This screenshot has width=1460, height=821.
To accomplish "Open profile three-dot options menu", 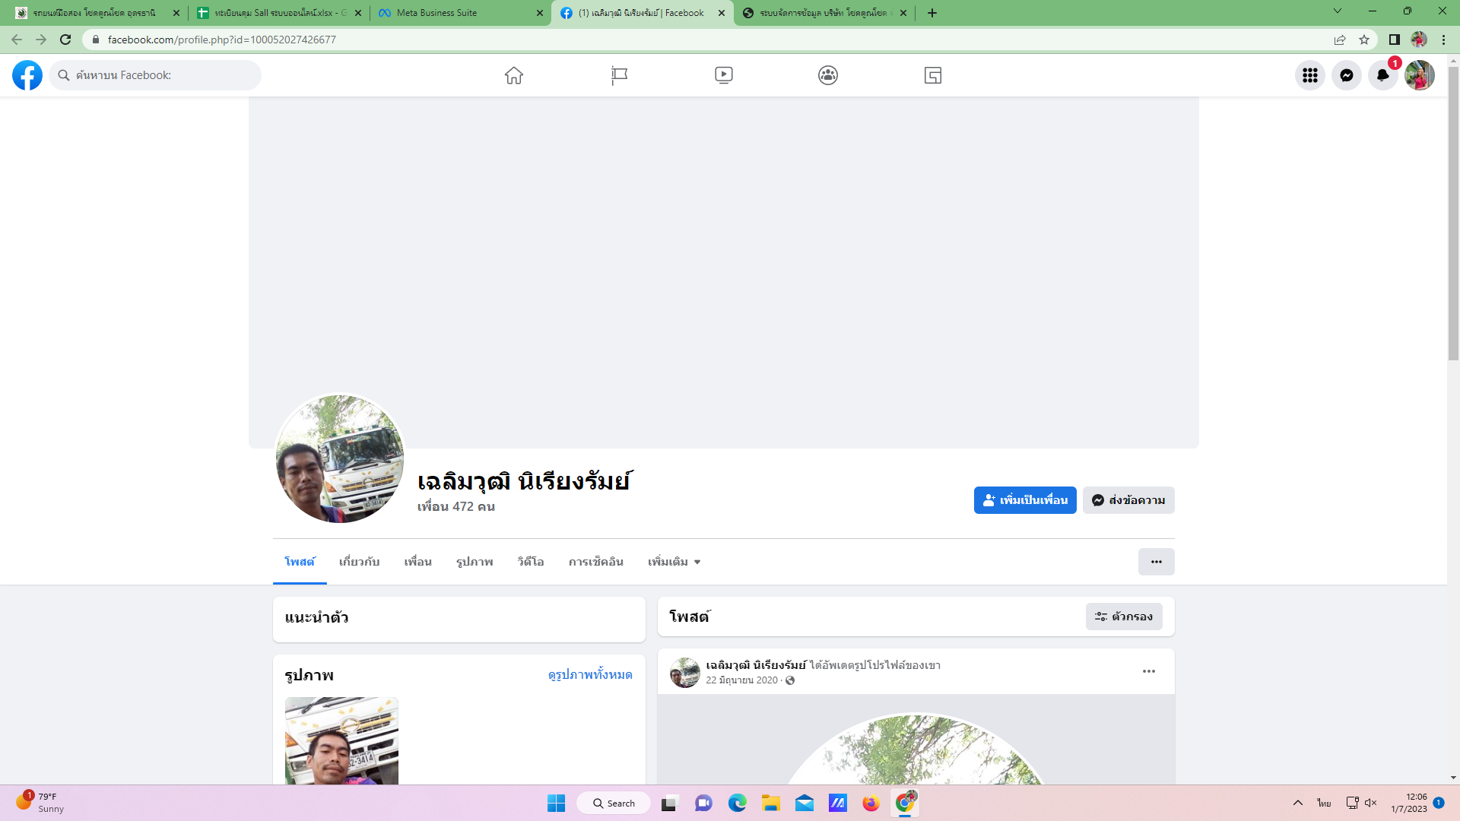I will [x=1156, y=562].
